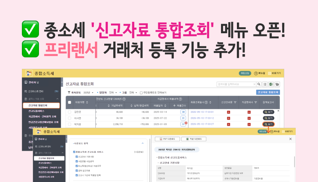Screen dimensions: 318x182
Task: Sort by 기납부세액 column
Action: click(x=109, y=106)
